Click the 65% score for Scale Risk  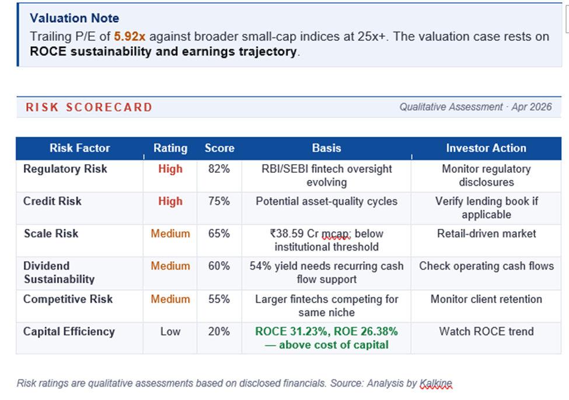(219, 234)
